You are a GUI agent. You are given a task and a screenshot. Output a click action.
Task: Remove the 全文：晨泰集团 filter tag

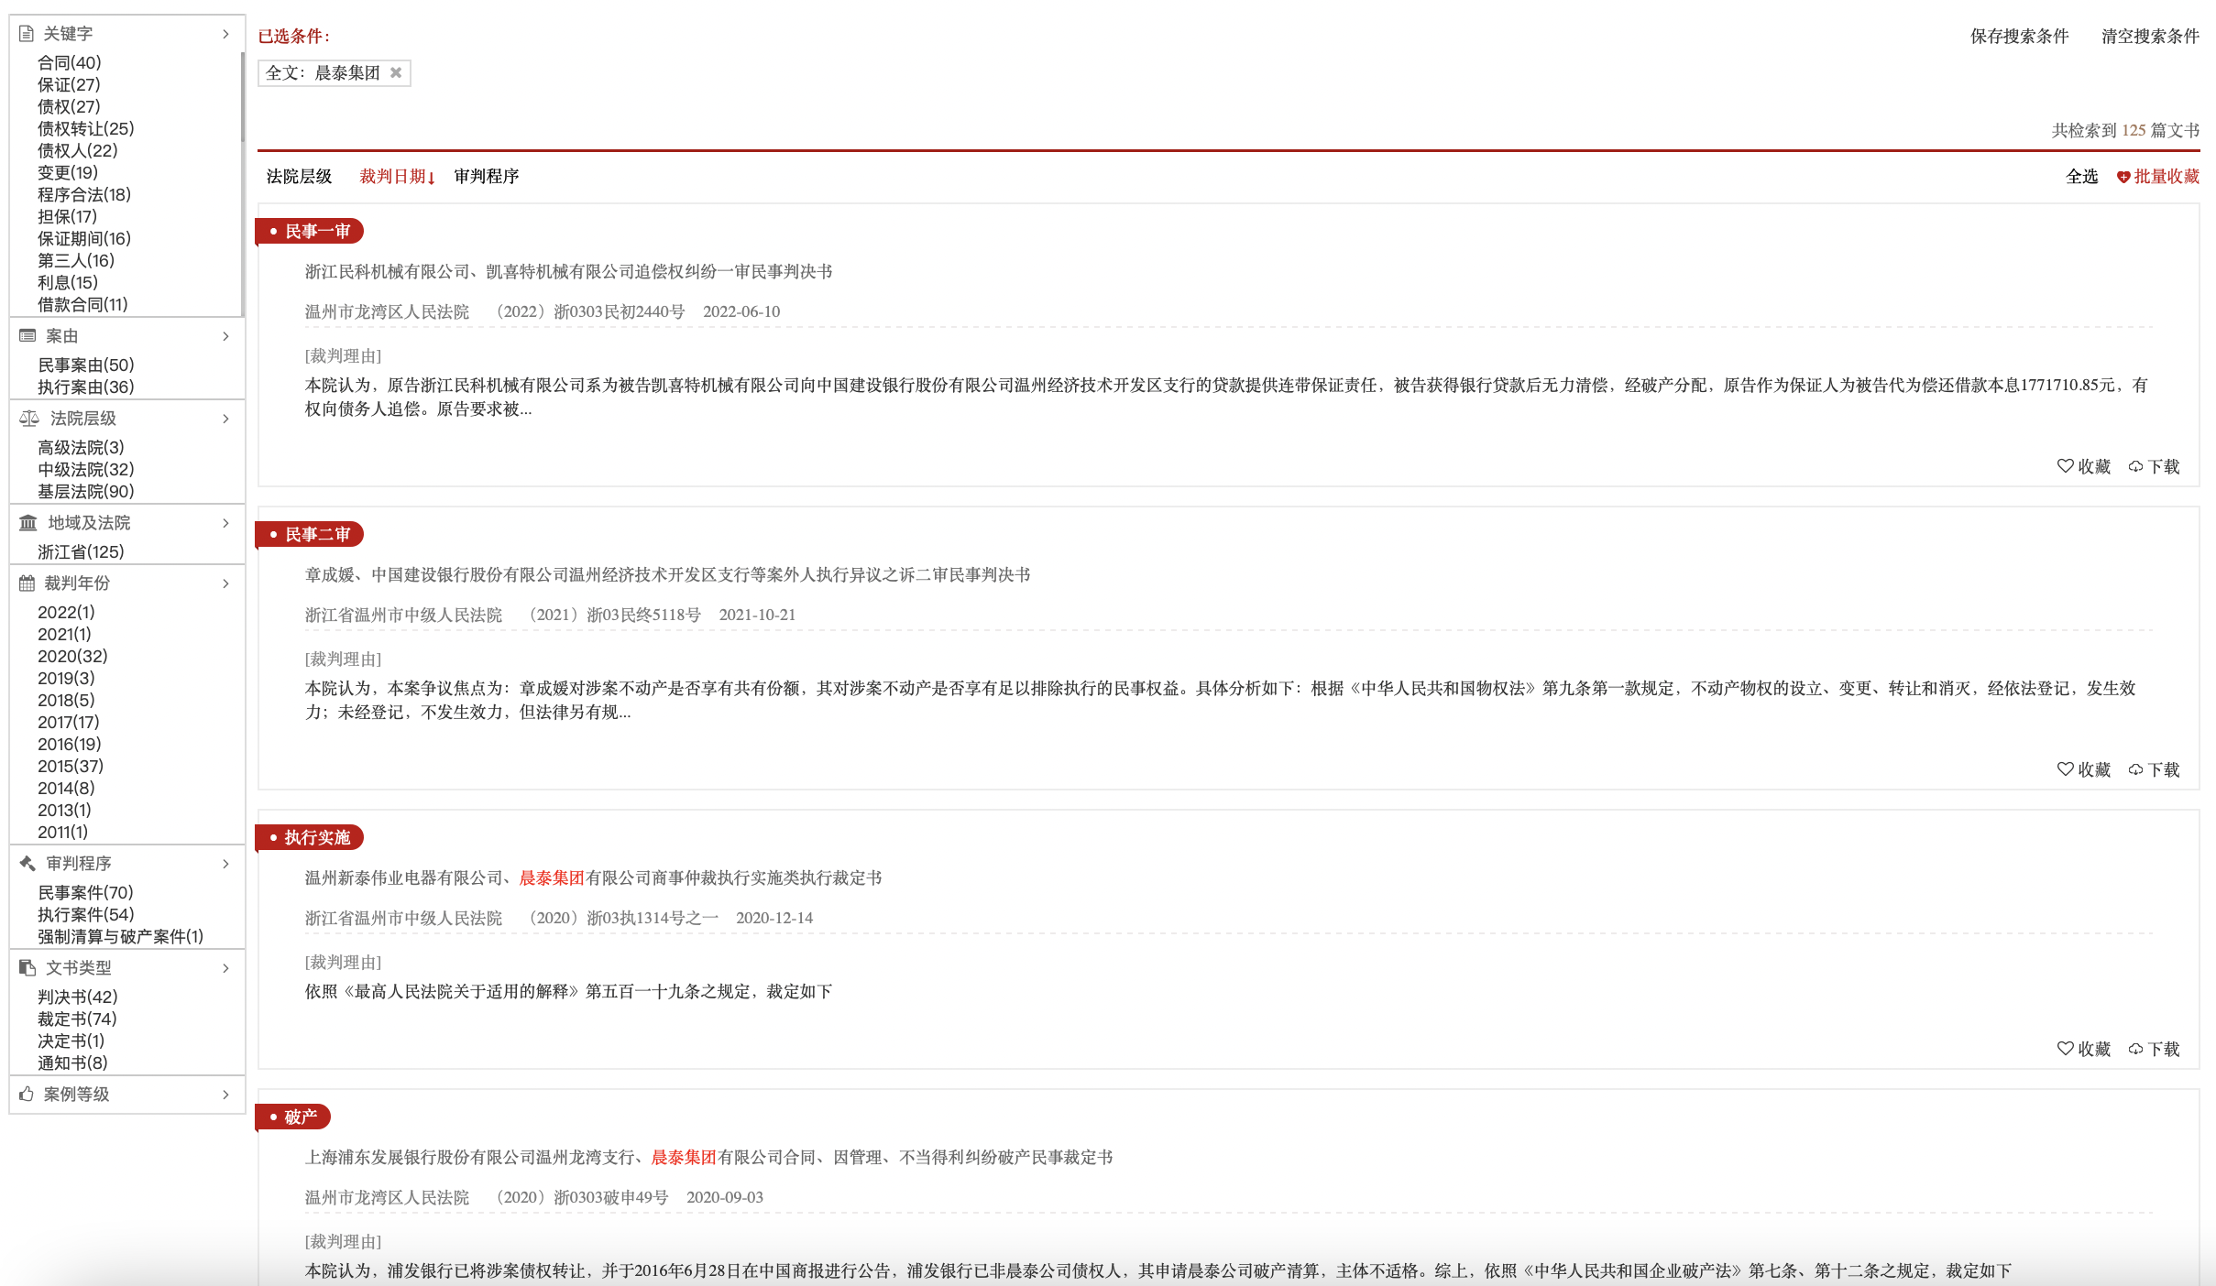click(x=396, y=72)
